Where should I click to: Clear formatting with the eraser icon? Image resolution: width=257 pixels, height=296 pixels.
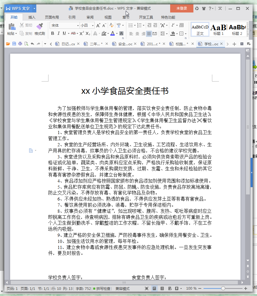pyautogui.click(x=112, y=25)
